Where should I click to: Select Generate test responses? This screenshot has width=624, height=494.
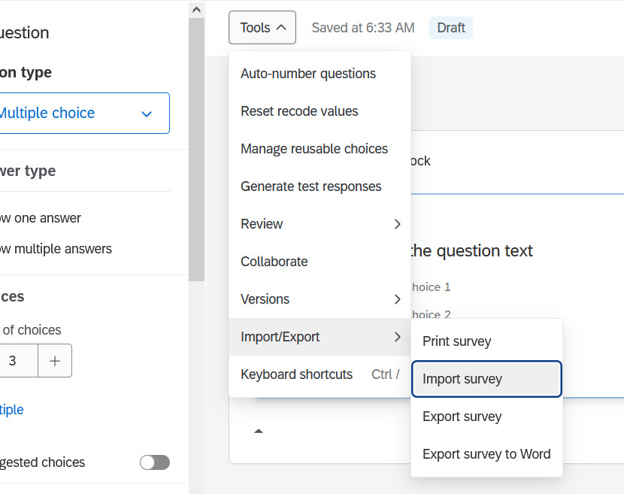click(x=311, y=186)
